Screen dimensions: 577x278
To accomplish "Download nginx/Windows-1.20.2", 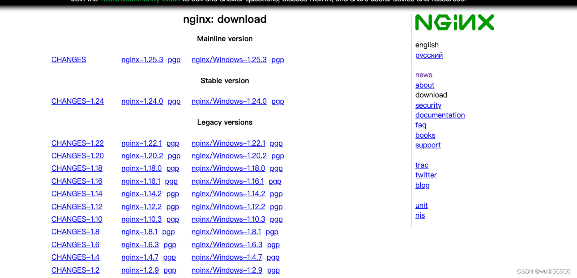I will point(229,156).
